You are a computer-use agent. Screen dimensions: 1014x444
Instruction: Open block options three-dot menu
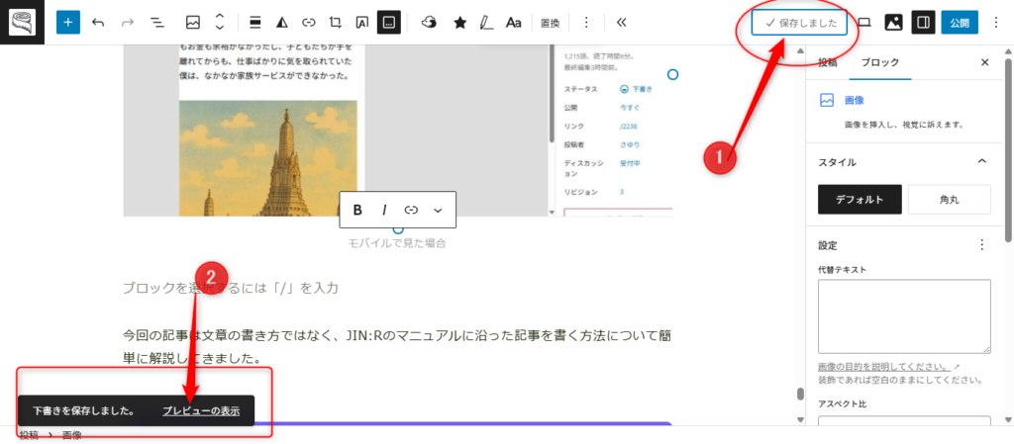tap(586, 23)
